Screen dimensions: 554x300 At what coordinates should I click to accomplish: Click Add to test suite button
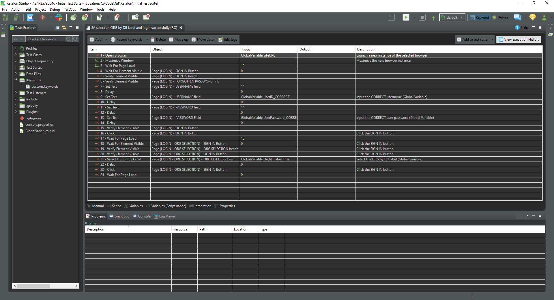pyautogui.click(x=472, y=40)
